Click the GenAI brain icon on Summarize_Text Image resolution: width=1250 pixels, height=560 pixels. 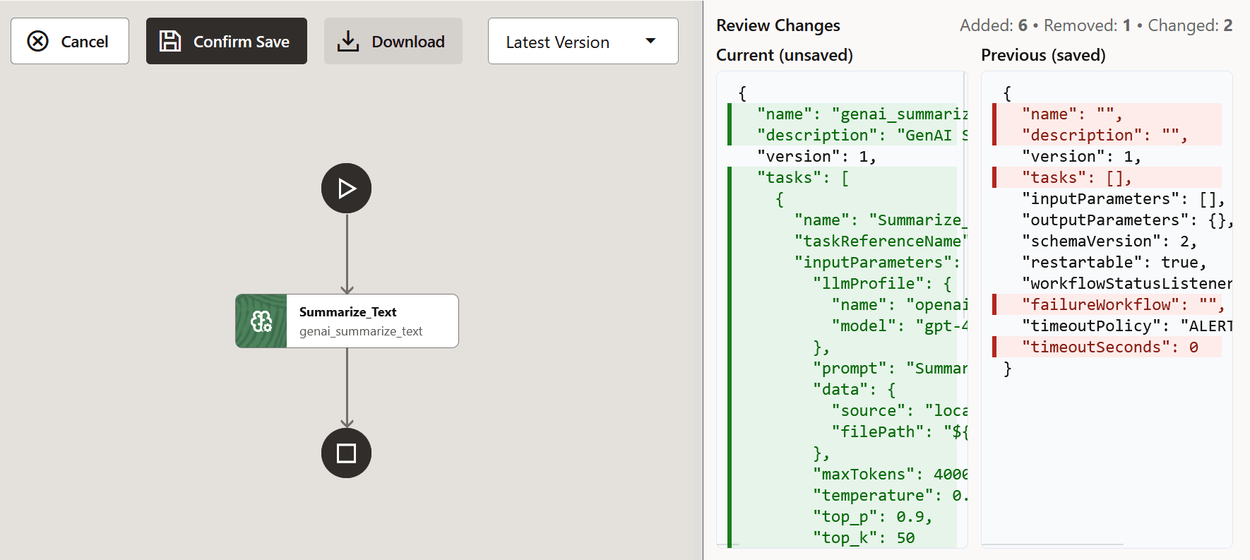point(261,321)
